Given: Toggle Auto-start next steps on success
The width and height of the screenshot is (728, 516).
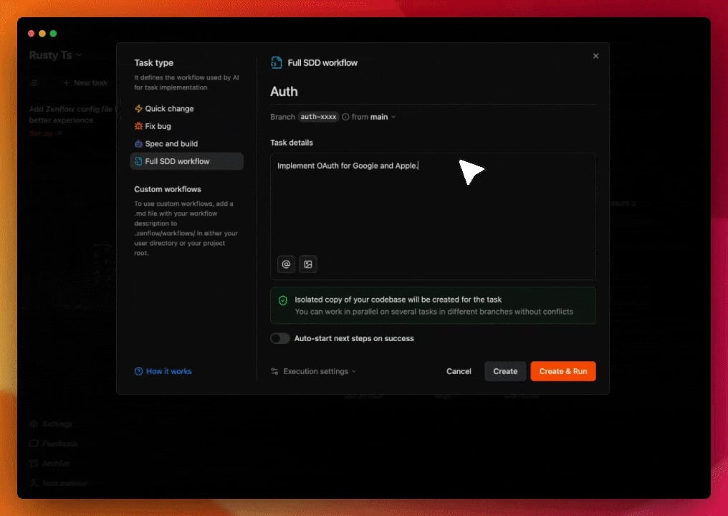Looking at the screenshot, I should pos(280,338).
